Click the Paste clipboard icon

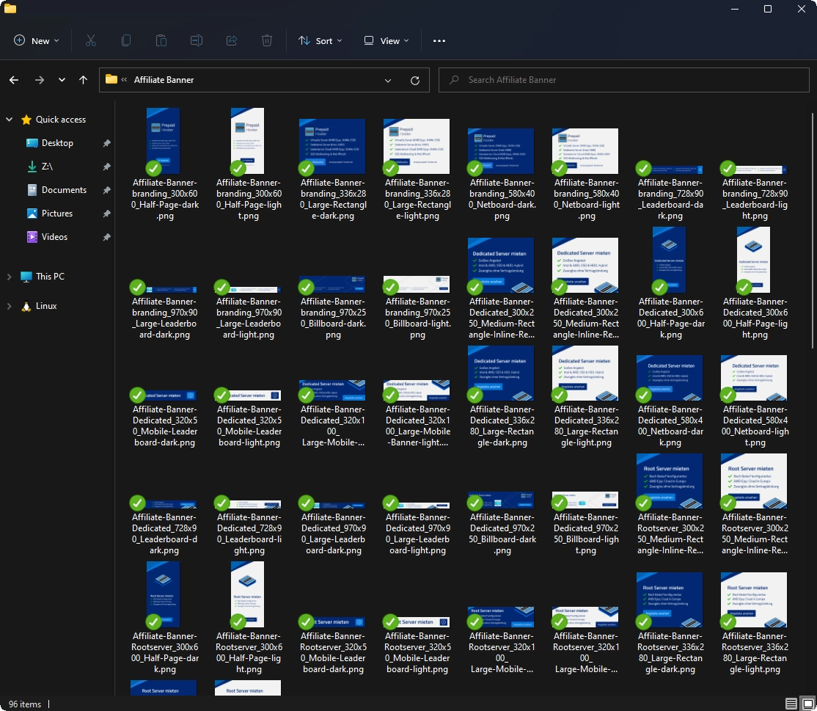coord(161,41)
